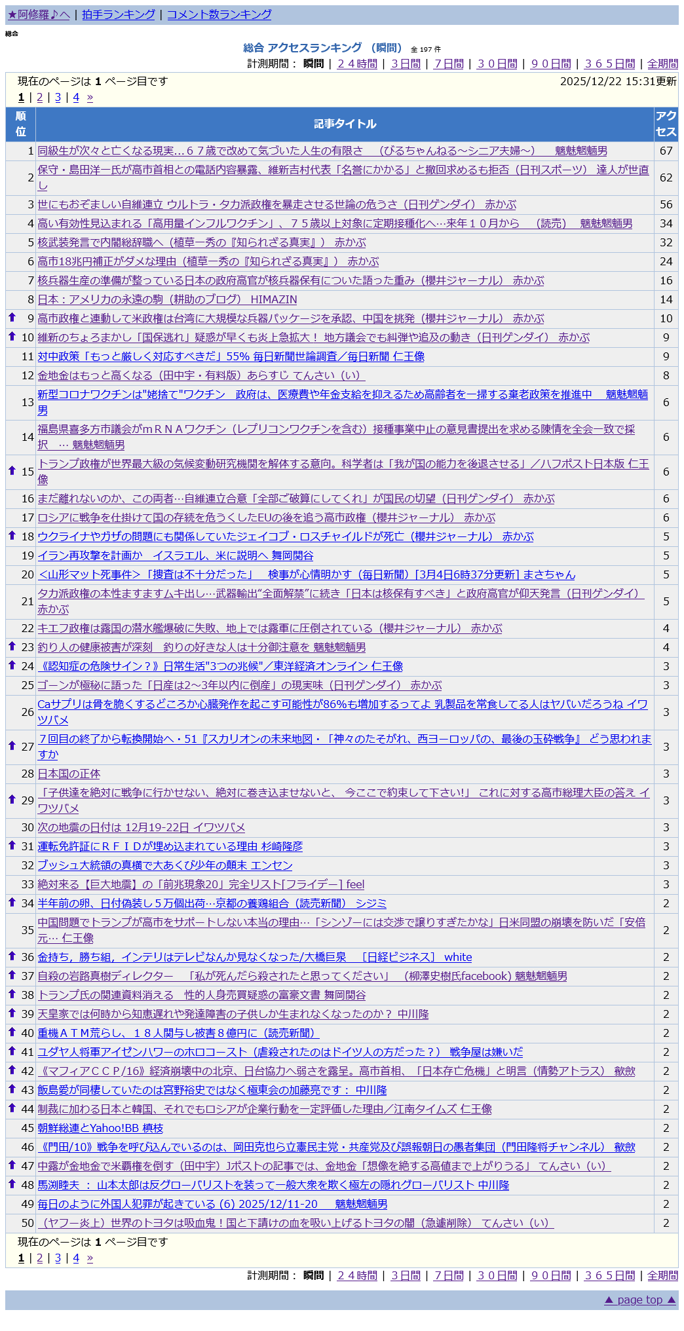The image size is (684, 1331).
Task: Click the up-arrow icon beside rank 27
Action: 12,746
